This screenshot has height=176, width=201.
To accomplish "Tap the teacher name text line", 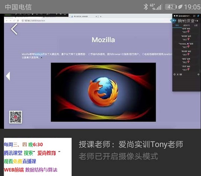I will click(x=131, y=144).
